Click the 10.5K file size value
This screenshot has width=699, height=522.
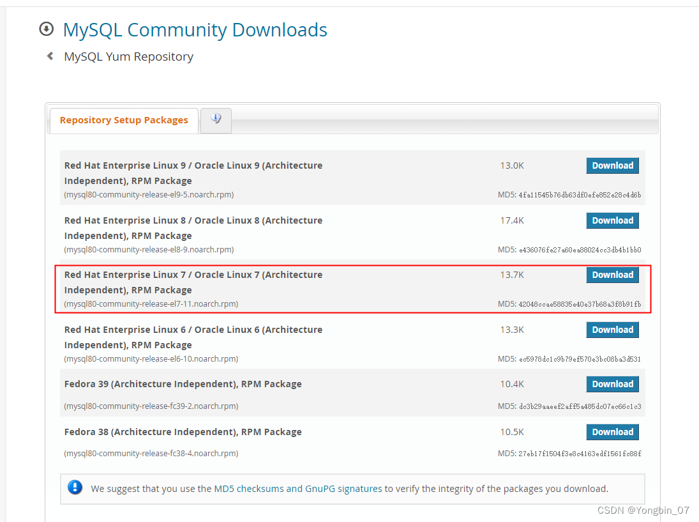[512, 432]
